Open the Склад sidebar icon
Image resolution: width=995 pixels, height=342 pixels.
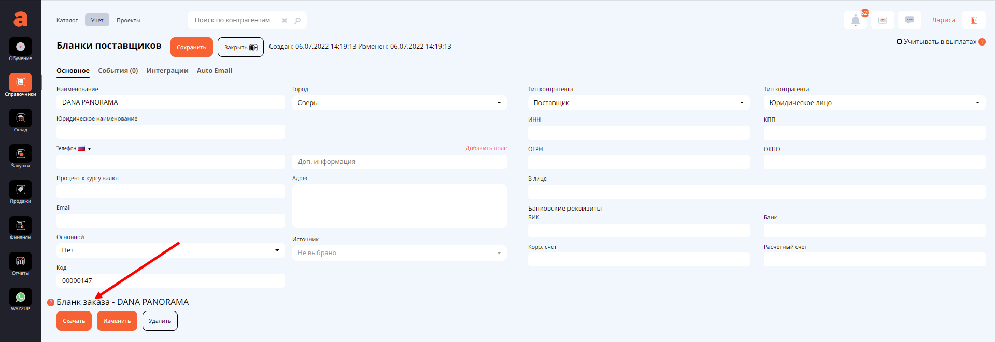pos(20,118)
